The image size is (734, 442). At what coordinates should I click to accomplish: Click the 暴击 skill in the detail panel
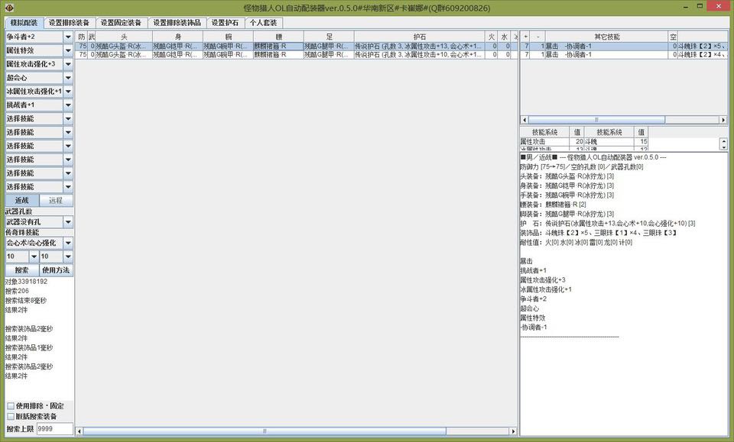pyautogui.click(x=526, y=261)
